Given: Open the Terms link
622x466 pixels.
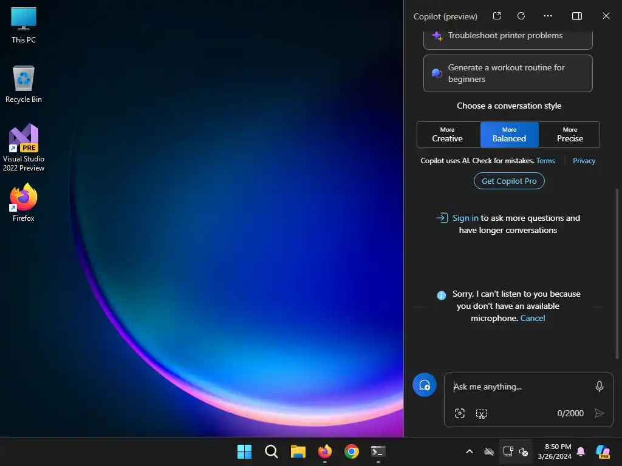Looking at the screenshot, I should tap(545, 160).
